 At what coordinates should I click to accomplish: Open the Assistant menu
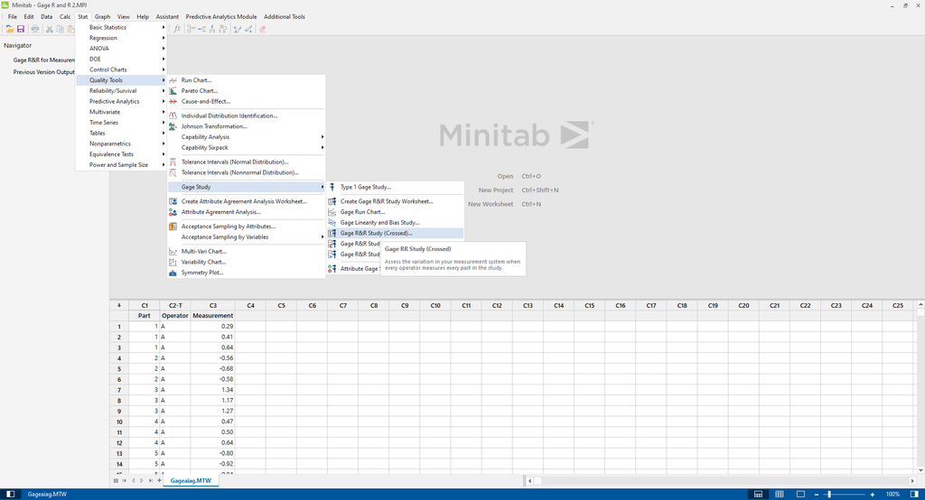point(167,16)
